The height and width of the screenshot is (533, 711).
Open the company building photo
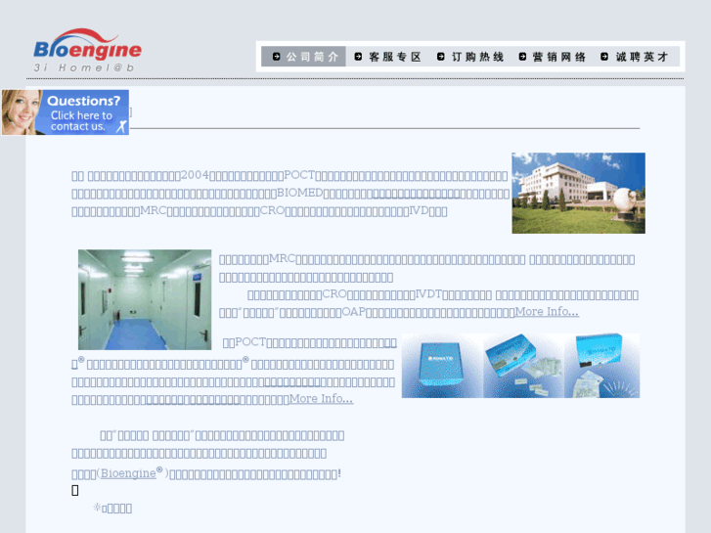point(579,194)
